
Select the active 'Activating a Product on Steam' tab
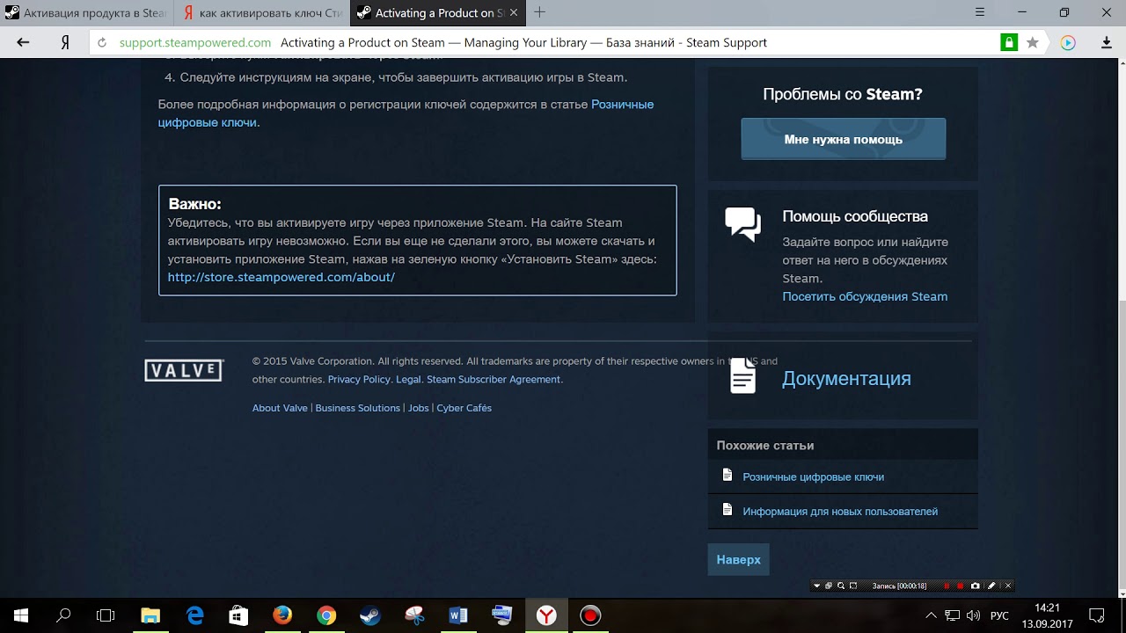[437, 13]
